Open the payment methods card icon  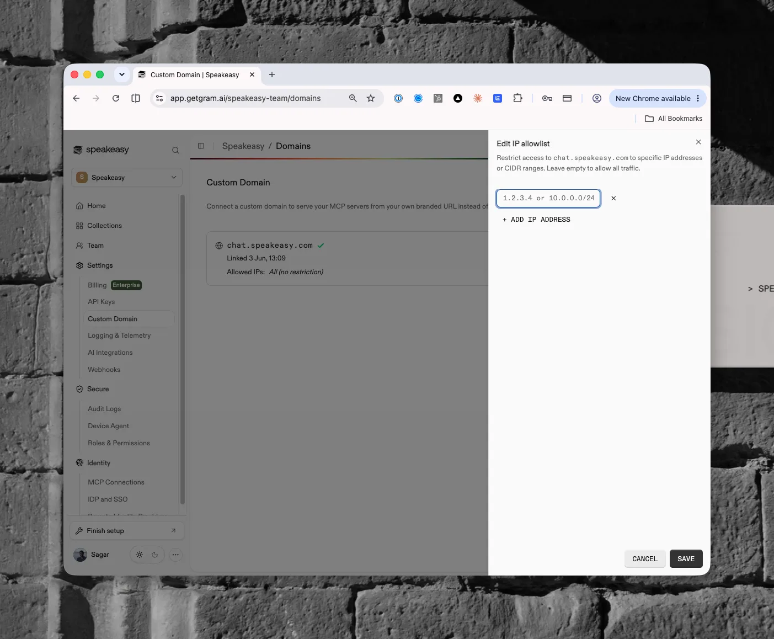pyautogui.click(x=567, y=98)
